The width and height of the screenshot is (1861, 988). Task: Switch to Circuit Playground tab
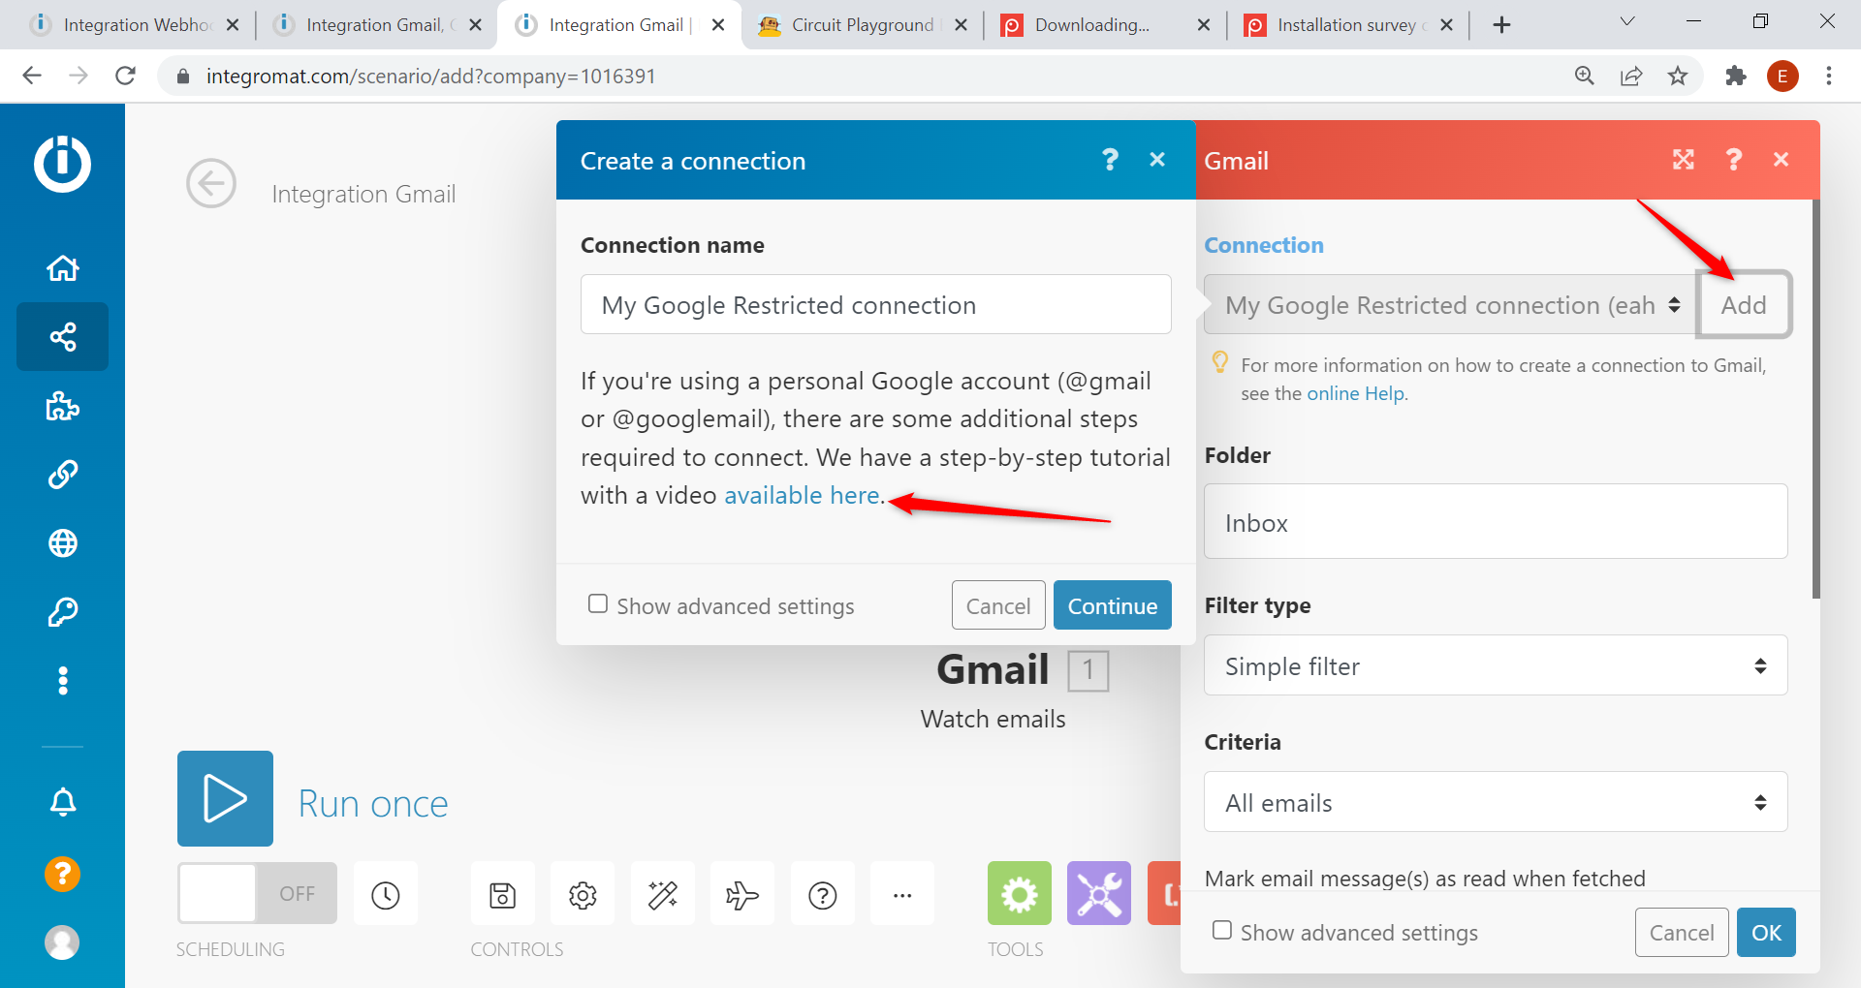pyautogui.click(x=862, y=25)
